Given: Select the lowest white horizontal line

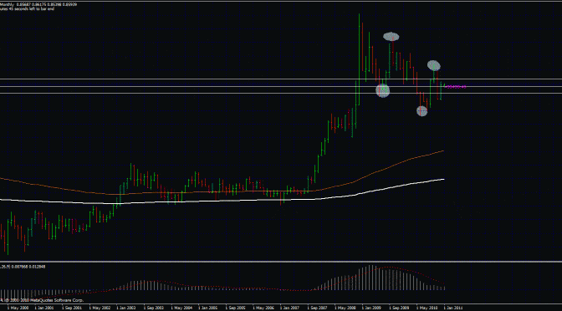Looking at the screenshot, I should [281, 93].
